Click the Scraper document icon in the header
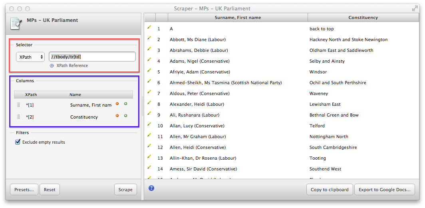425x208 pixels. pos(16,23)
